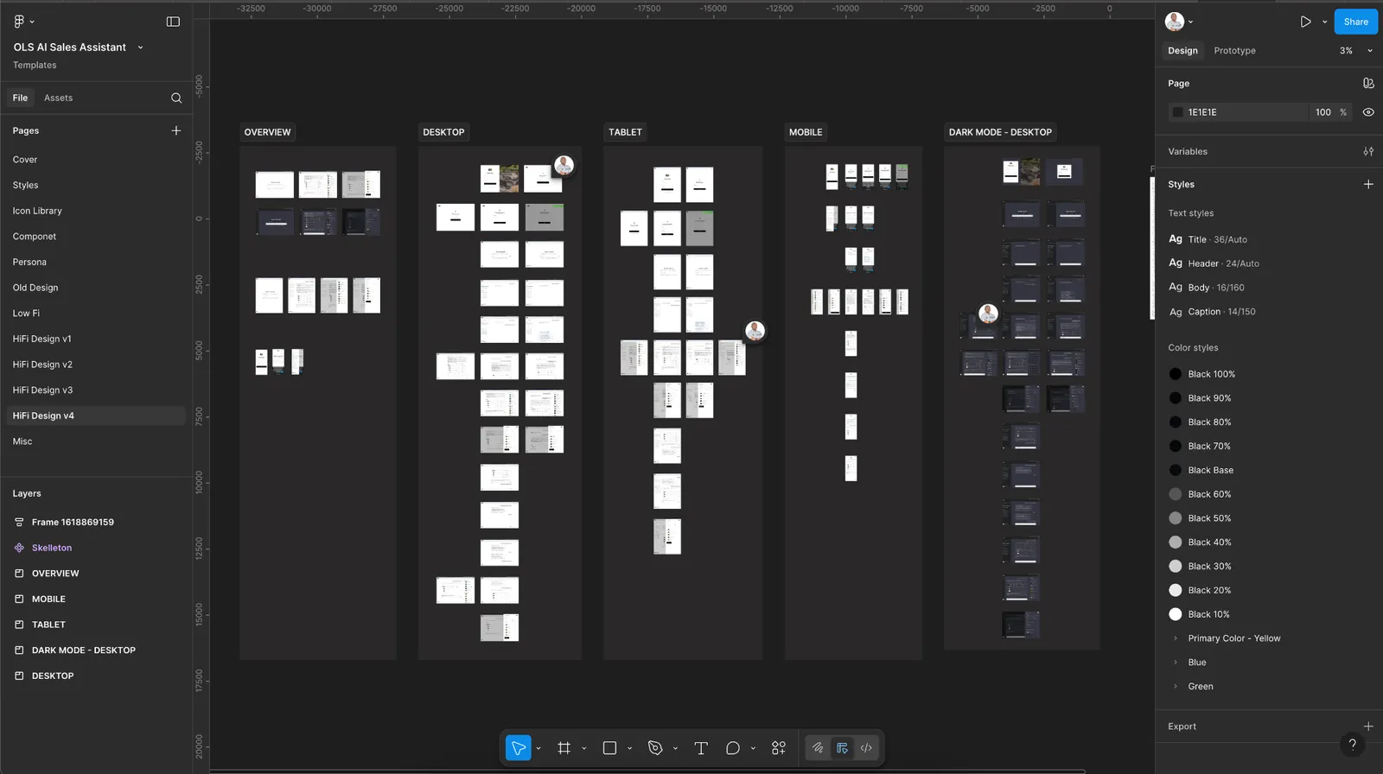Open the Actions components tool
The image size is (1383, 774).
(779, 748)
